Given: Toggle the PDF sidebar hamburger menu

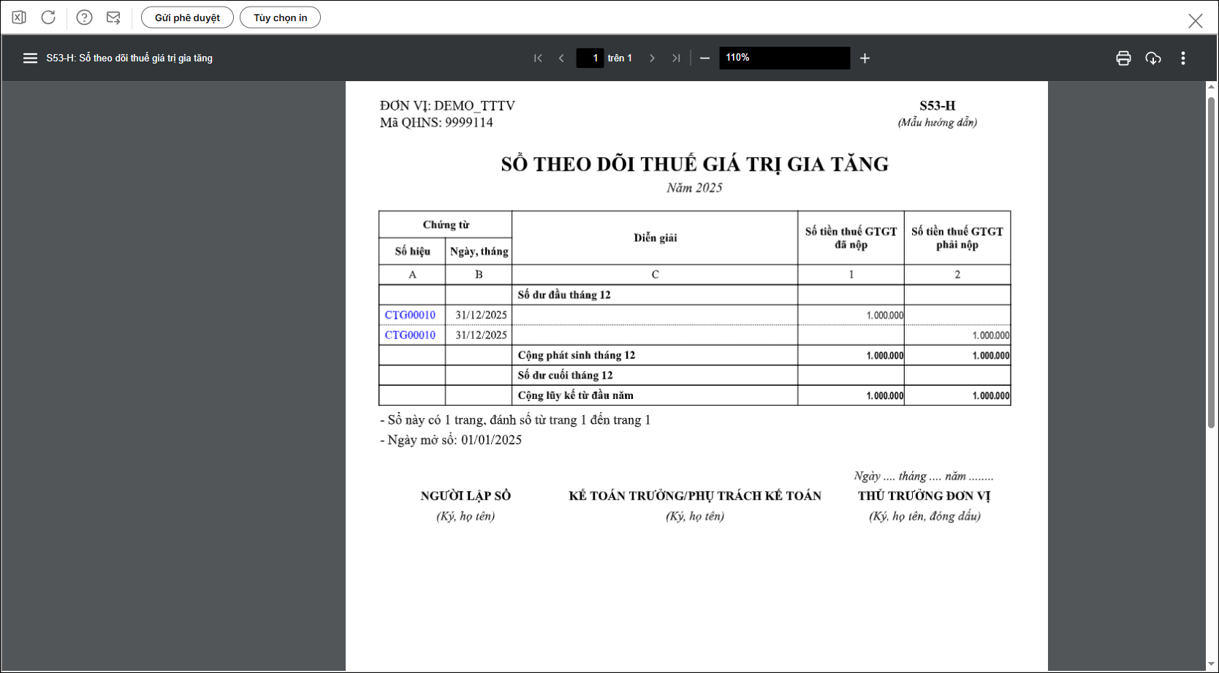Looking at the screenshot, I should tap(30, 58).
